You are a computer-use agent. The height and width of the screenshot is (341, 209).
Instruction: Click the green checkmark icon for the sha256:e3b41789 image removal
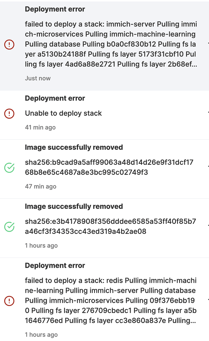9,227
